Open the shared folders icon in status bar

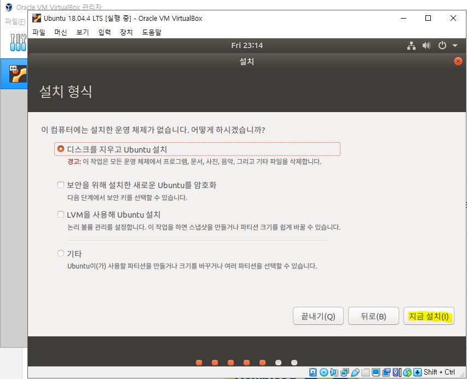[365, 372]
